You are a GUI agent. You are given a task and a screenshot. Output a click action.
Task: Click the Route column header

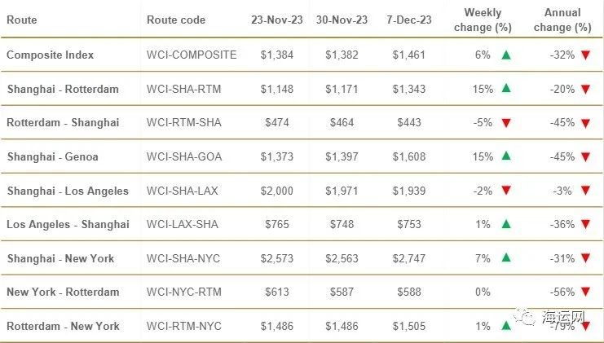click(22, 20)
